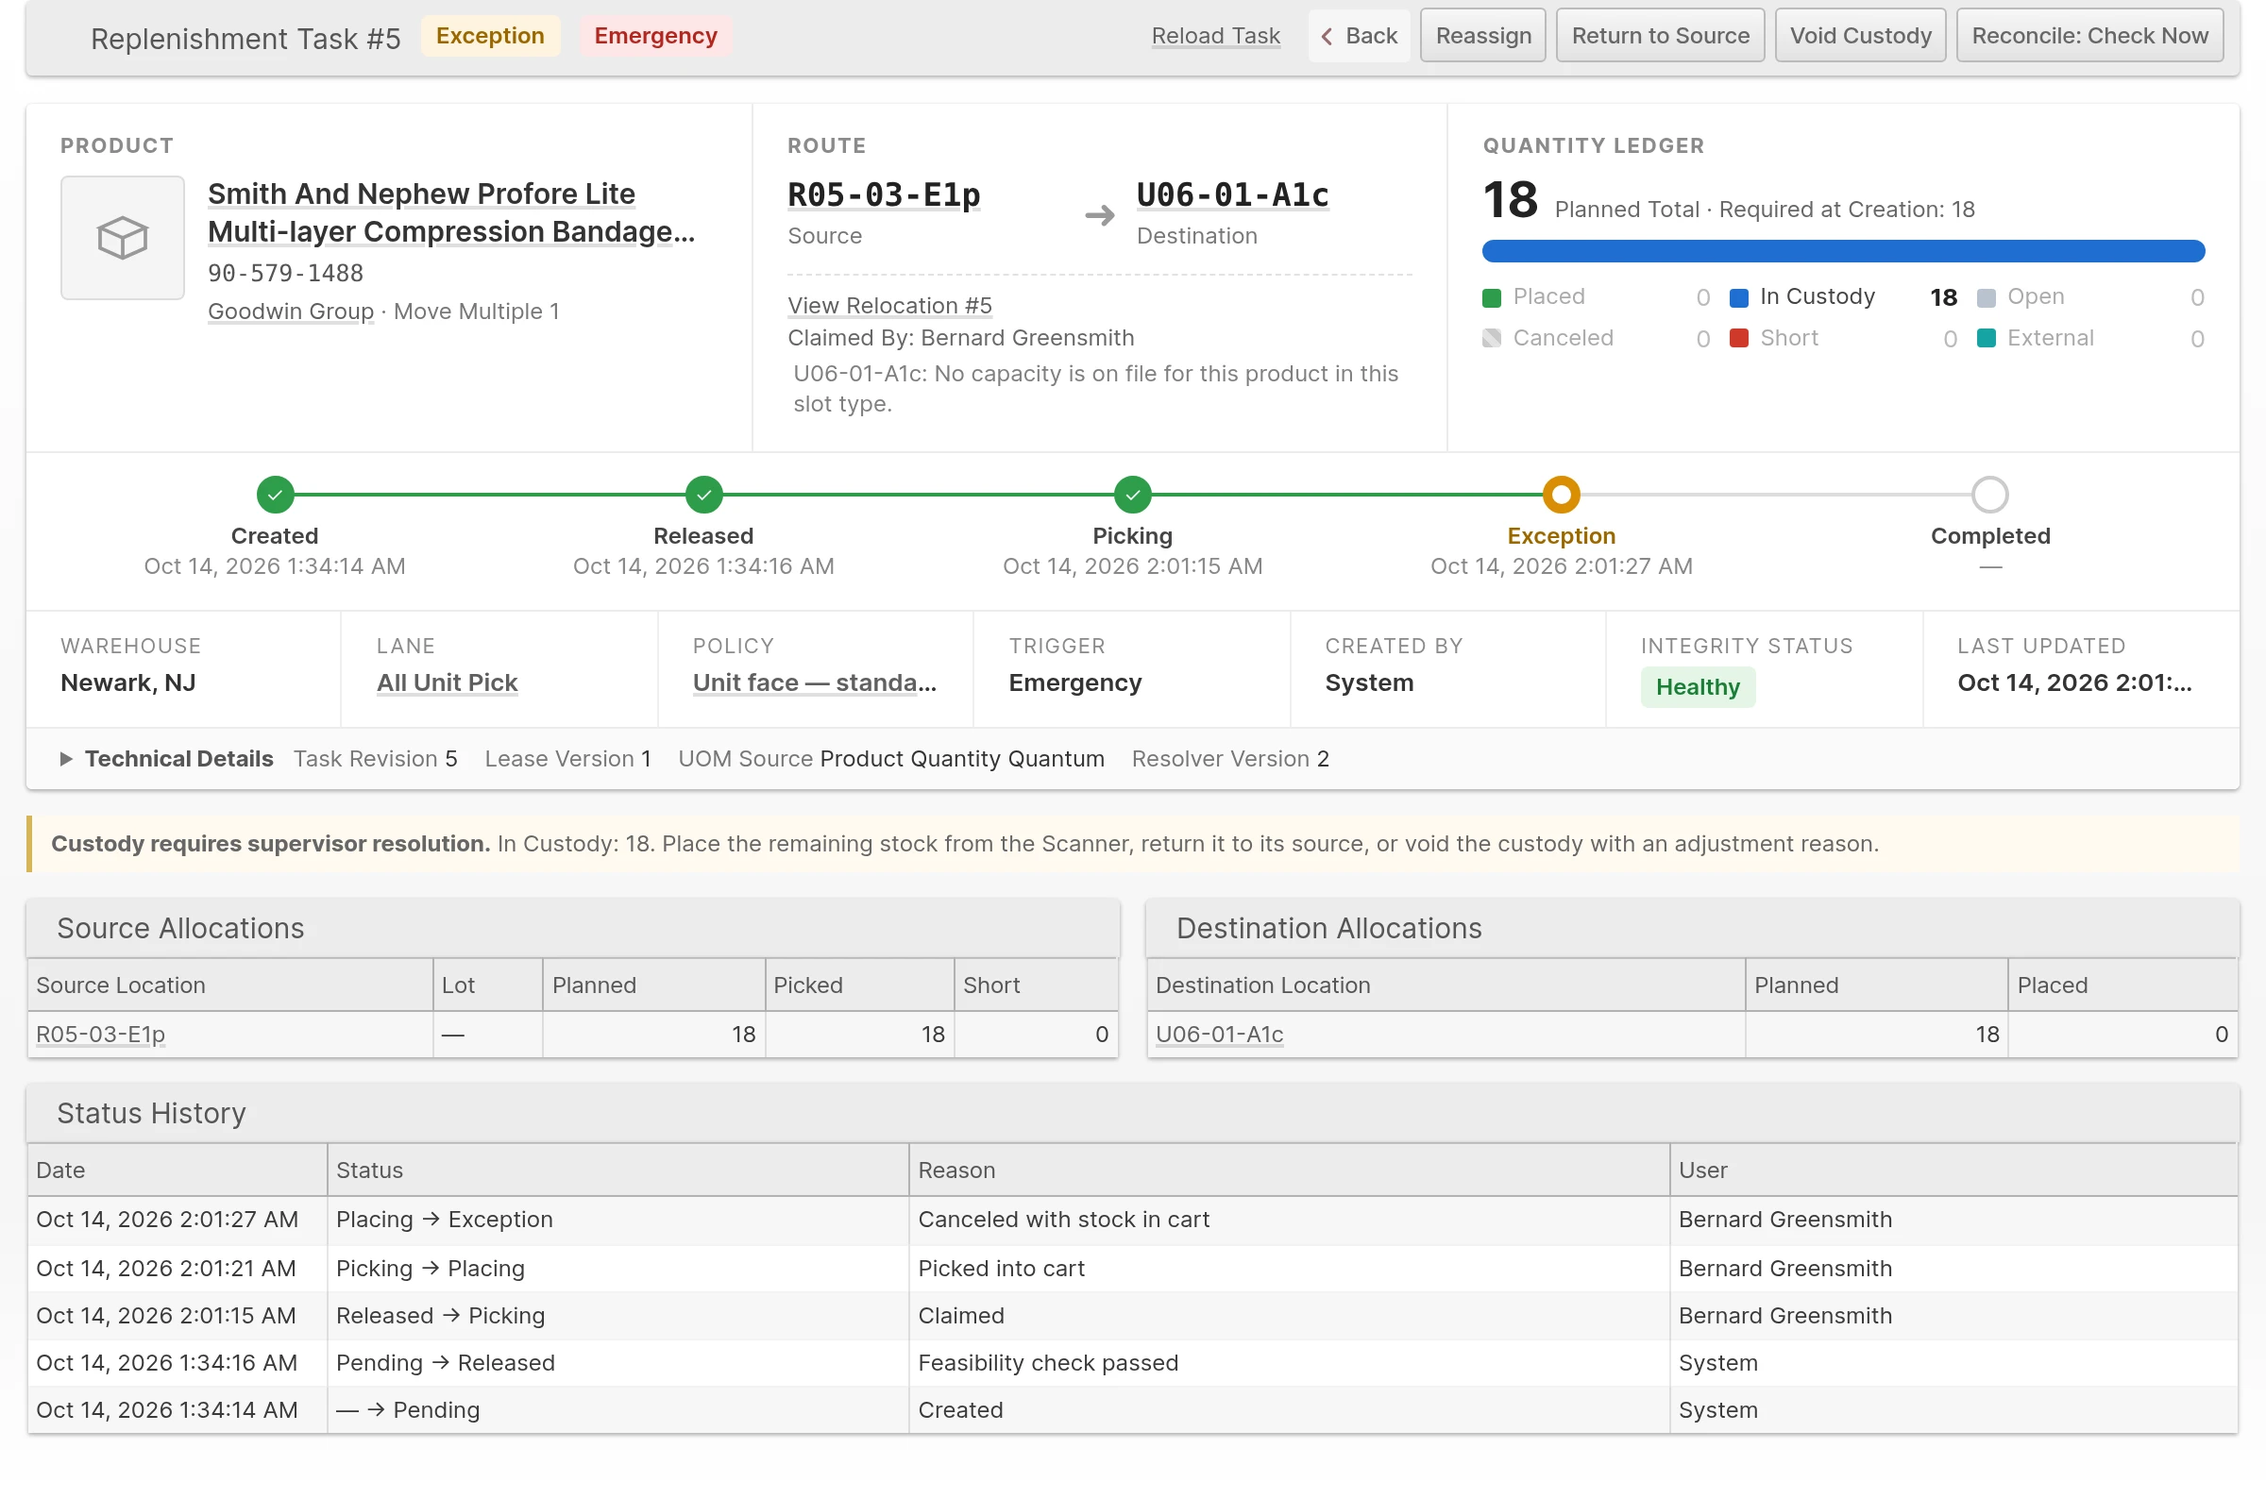The image size is (2266, 1499).
Task: Click the orange Exception step marker
Action: pos(1562,495)
